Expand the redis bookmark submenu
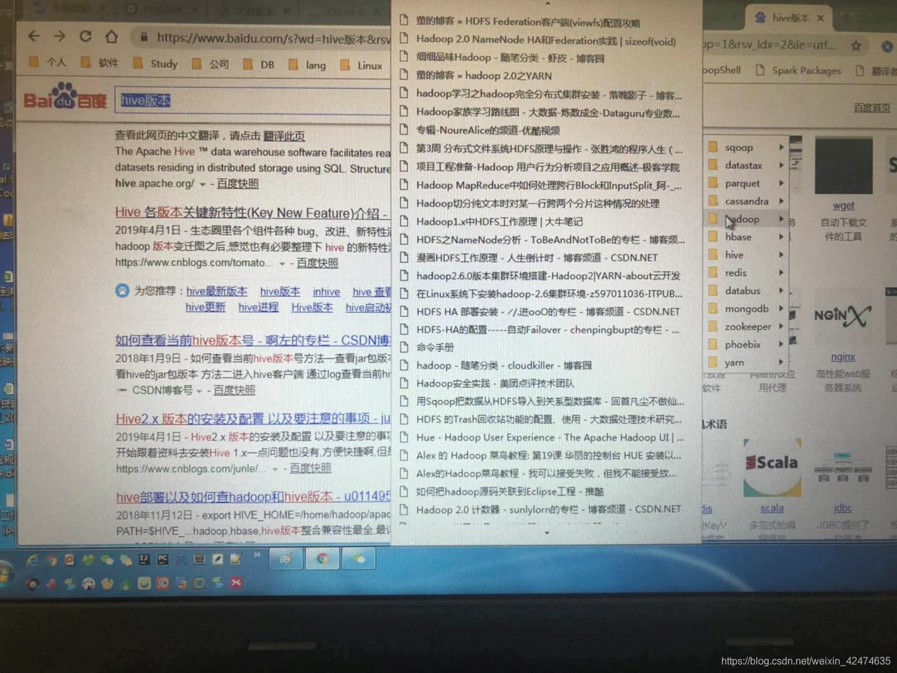 point(747,273)
